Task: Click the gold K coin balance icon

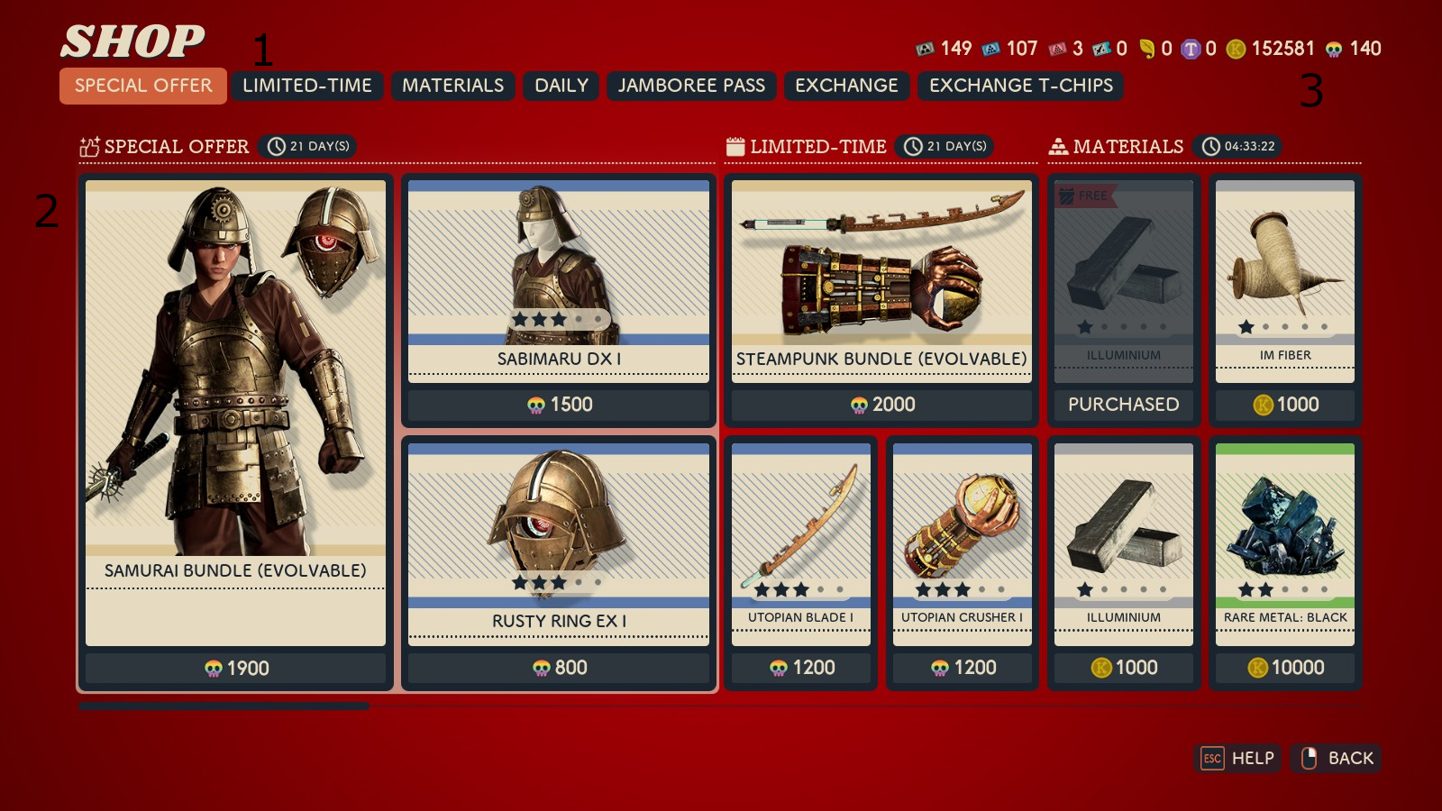Action: [x=1237, y=49]
